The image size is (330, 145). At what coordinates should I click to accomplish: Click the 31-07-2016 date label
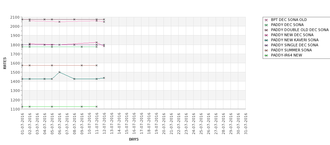point(246,124)
